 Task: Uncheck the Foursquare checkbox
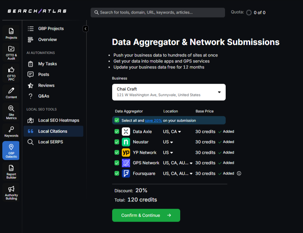point(117,174)
